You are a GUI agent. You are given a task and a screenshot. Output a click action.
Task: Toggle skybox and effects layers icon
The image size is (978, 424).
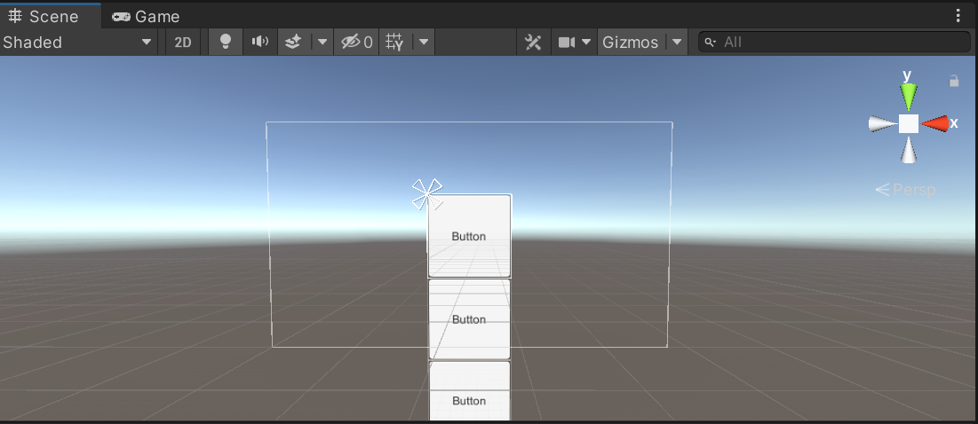[293, 43]
